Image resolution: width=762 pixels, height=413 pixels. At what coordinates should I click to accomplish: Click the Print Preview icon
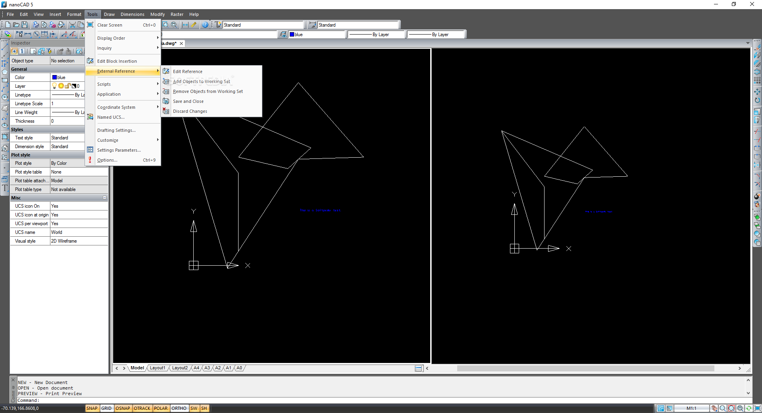44,25
